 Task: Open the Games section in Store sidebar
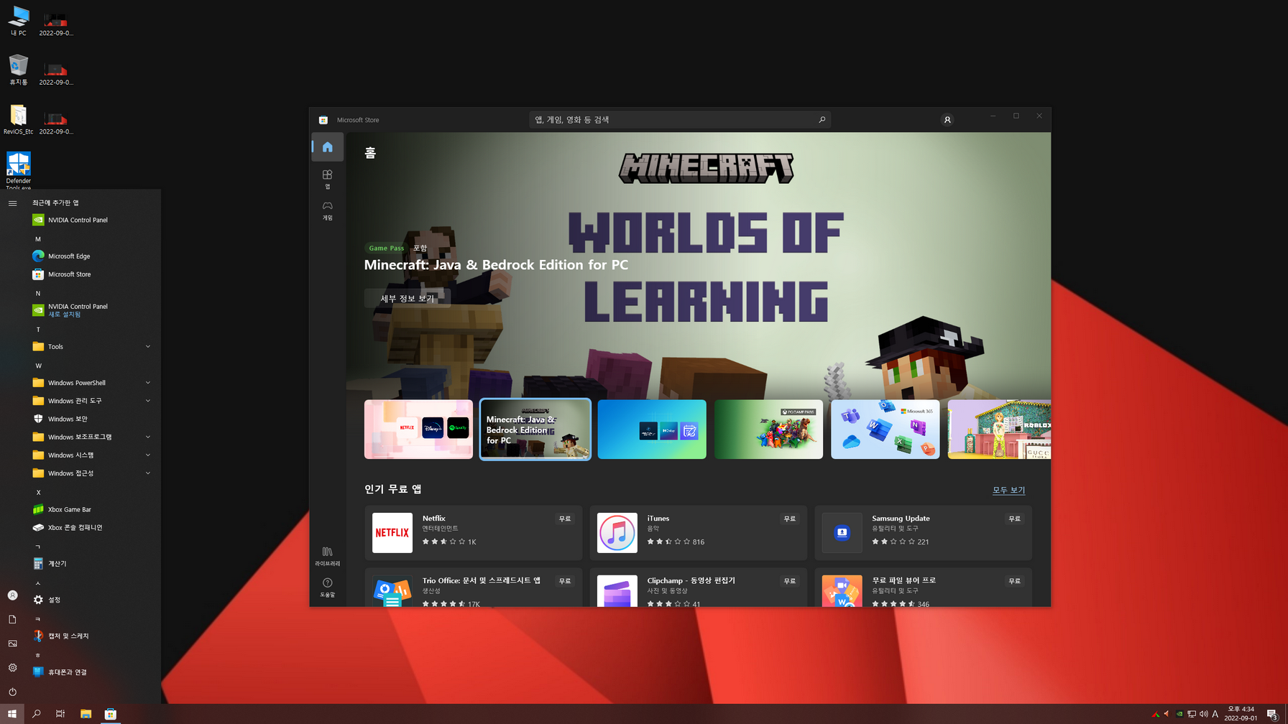point(327,210)
